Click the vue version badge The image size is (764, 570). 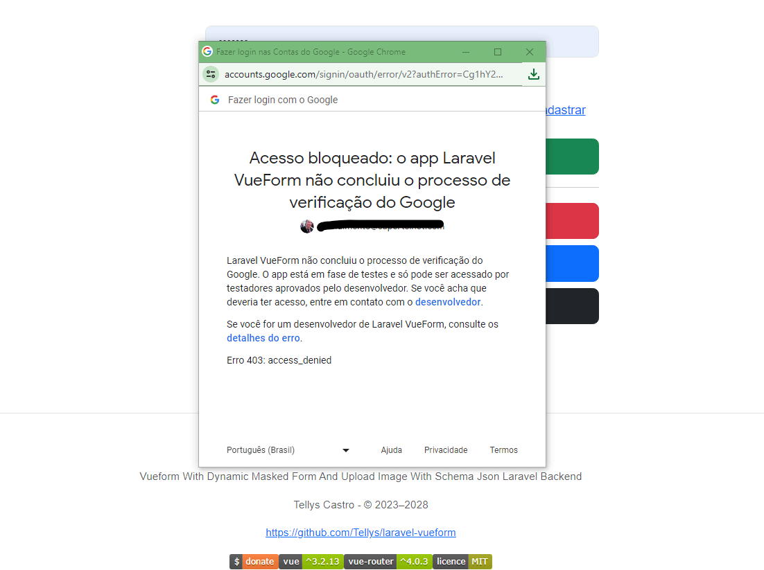pos(311,561)
